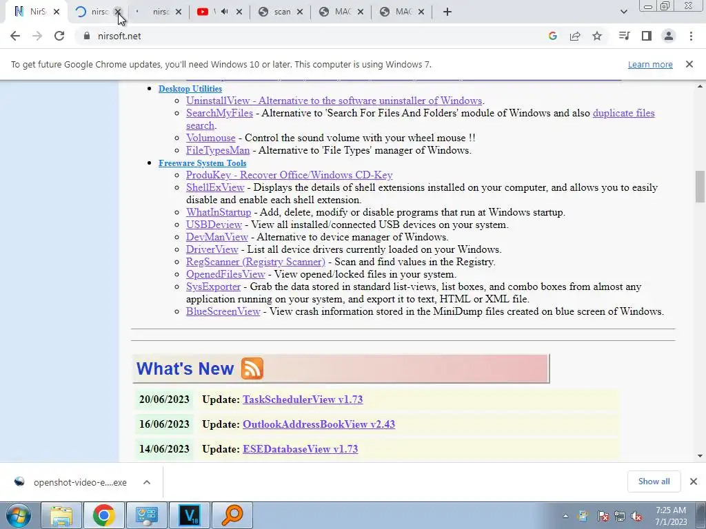This screenshot has height=529, width=706.
Task: Close the downloads bar
Action: (x=694, y=481)
